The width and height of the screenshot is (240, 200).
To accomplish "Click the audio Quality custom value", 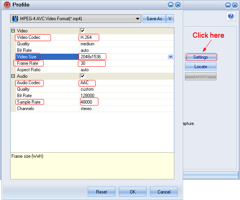I will point(87,89).
